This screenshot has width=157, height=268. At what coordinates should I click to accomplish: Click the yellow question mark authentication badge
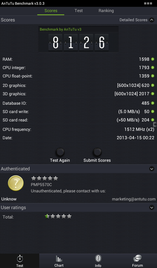(x=16, y=183)
